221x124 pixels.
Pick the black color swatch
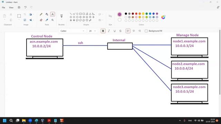pos(126,14)
